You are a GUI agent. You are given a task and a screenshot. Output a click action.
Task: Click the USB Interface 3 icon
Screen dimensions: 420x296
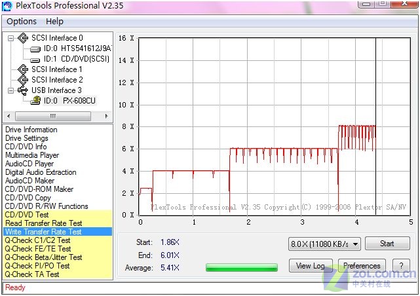pos(23,90)
